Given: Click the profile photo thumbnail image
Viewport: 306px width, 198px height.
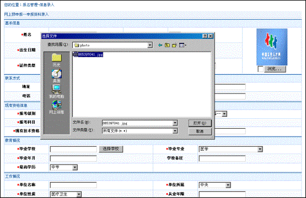Looking at the screenshot, I should pyautogui.click(x=272, y=47).
